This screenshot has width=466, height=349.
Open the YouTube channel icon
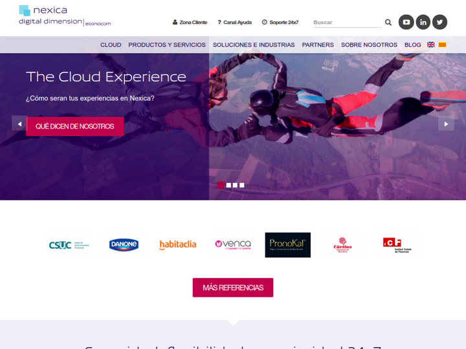click(x=406, y=22)
